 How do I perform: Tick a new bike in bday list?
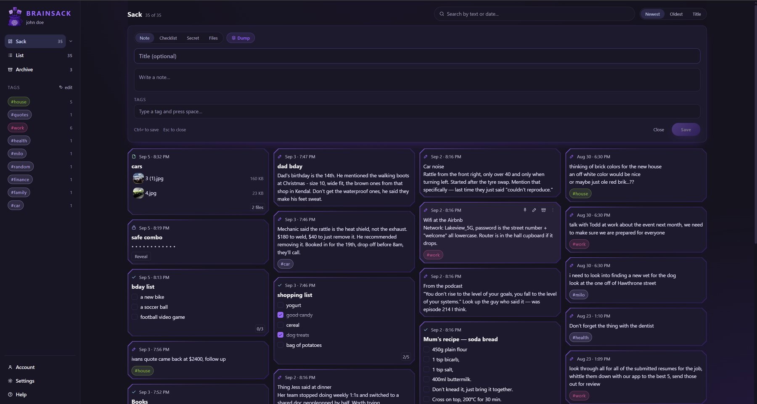pos(135,297)
